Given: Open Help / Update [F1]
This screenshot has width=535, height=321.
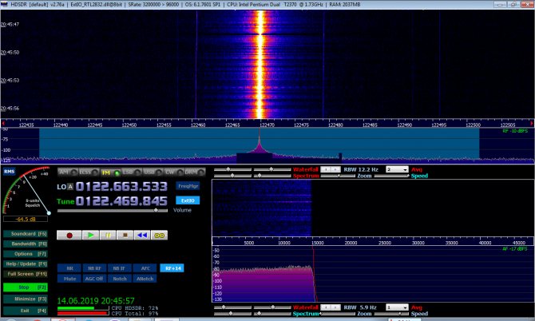Looking at the screenshot, I should [x=26, y=264].
